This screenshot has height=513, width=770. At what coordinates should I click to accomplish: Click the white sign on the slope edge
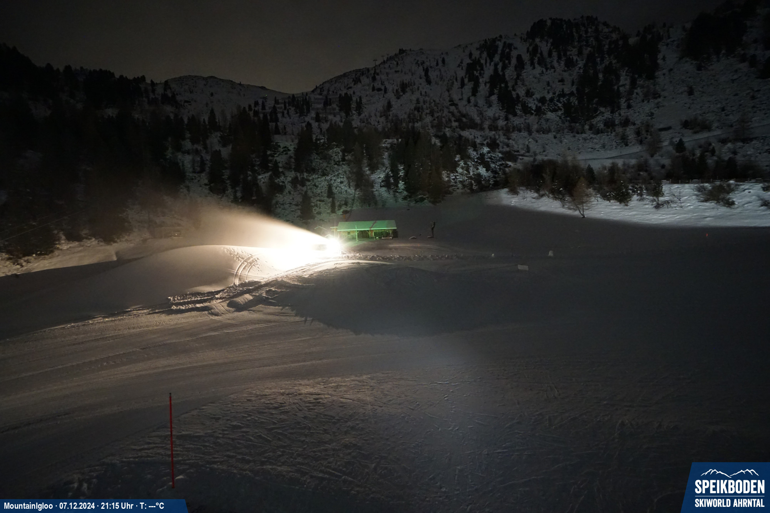click(x=523, y=267)
